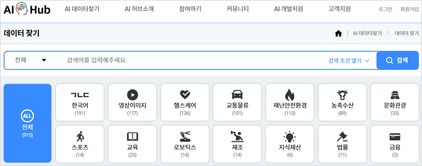422x166 pixels.
Task: Click the magnifier icon in 검색 button
Action: [x=389, y=60]
